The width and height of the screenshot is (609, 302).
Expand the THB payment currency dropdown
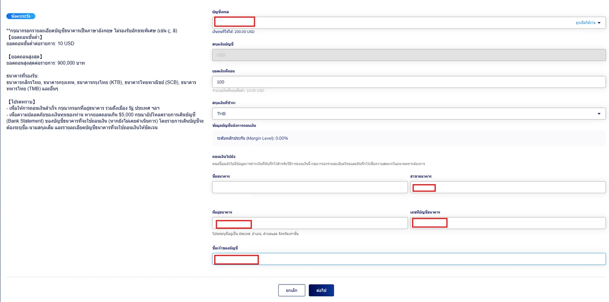click(x=409, y=114)
